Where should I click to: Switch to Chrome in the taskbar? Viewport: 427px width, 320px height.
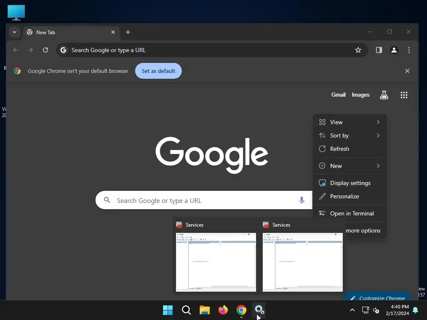coord(241,310)
